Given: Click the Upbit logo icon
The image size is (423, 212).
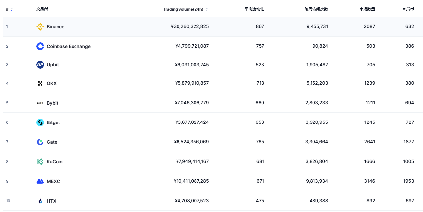Looking at the screenshot, I should pyautogui.click(x=40, y=65).
